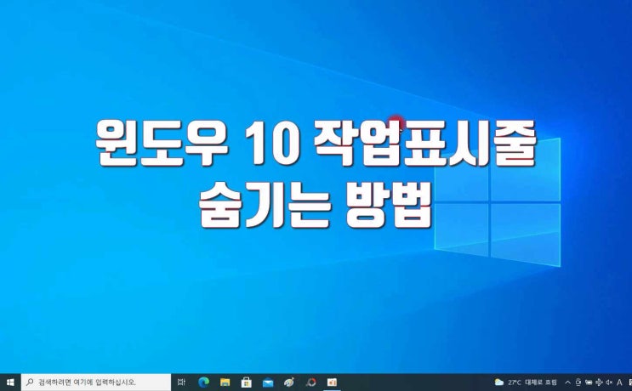The image size is (632, 391).
Task: Launch Microsoft Edge from the taskbar
Action: tap(203, 382)
